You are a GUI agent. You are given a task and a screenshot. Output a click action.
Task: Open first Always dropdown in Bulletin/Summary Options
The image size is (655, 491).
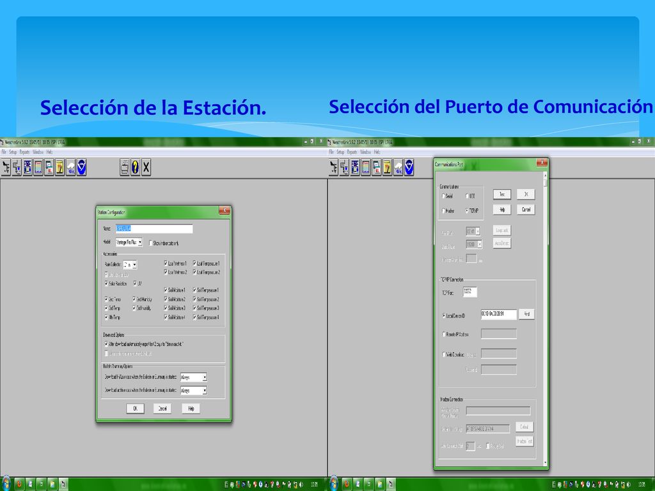point(193,377)
